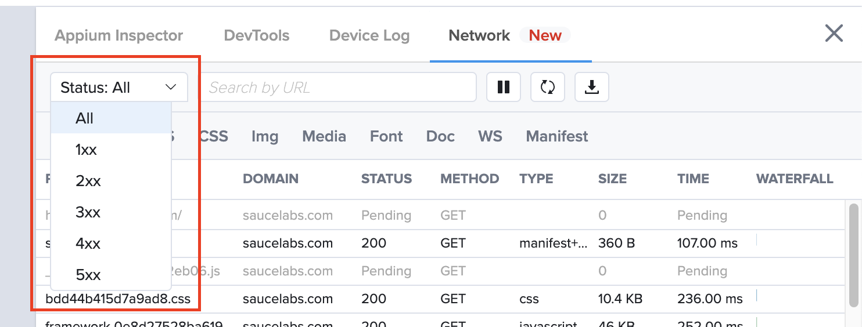862x327 pixels.
Task: Pick the 3xx status option
Action: (x=88, y=213)
